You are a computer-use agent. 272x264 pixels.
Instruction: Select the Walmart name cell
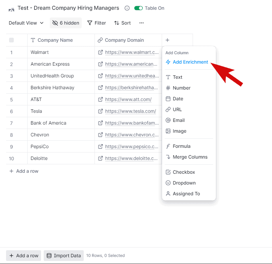(61, 52)
